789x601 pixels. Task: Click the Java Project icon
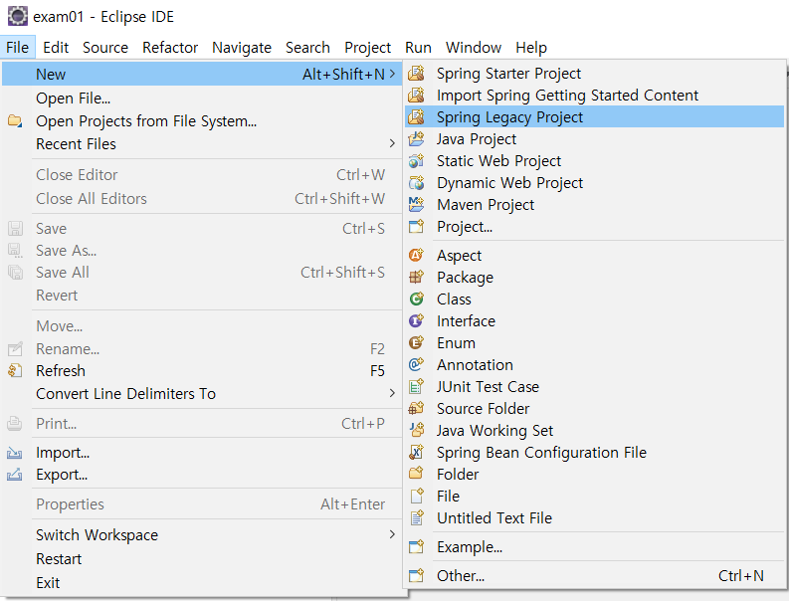[416, 139]
